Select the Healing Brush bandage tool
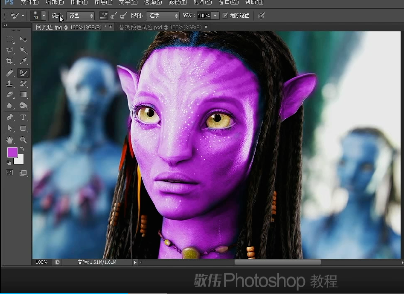The image size is (404, 294). (x=10, y=73)
